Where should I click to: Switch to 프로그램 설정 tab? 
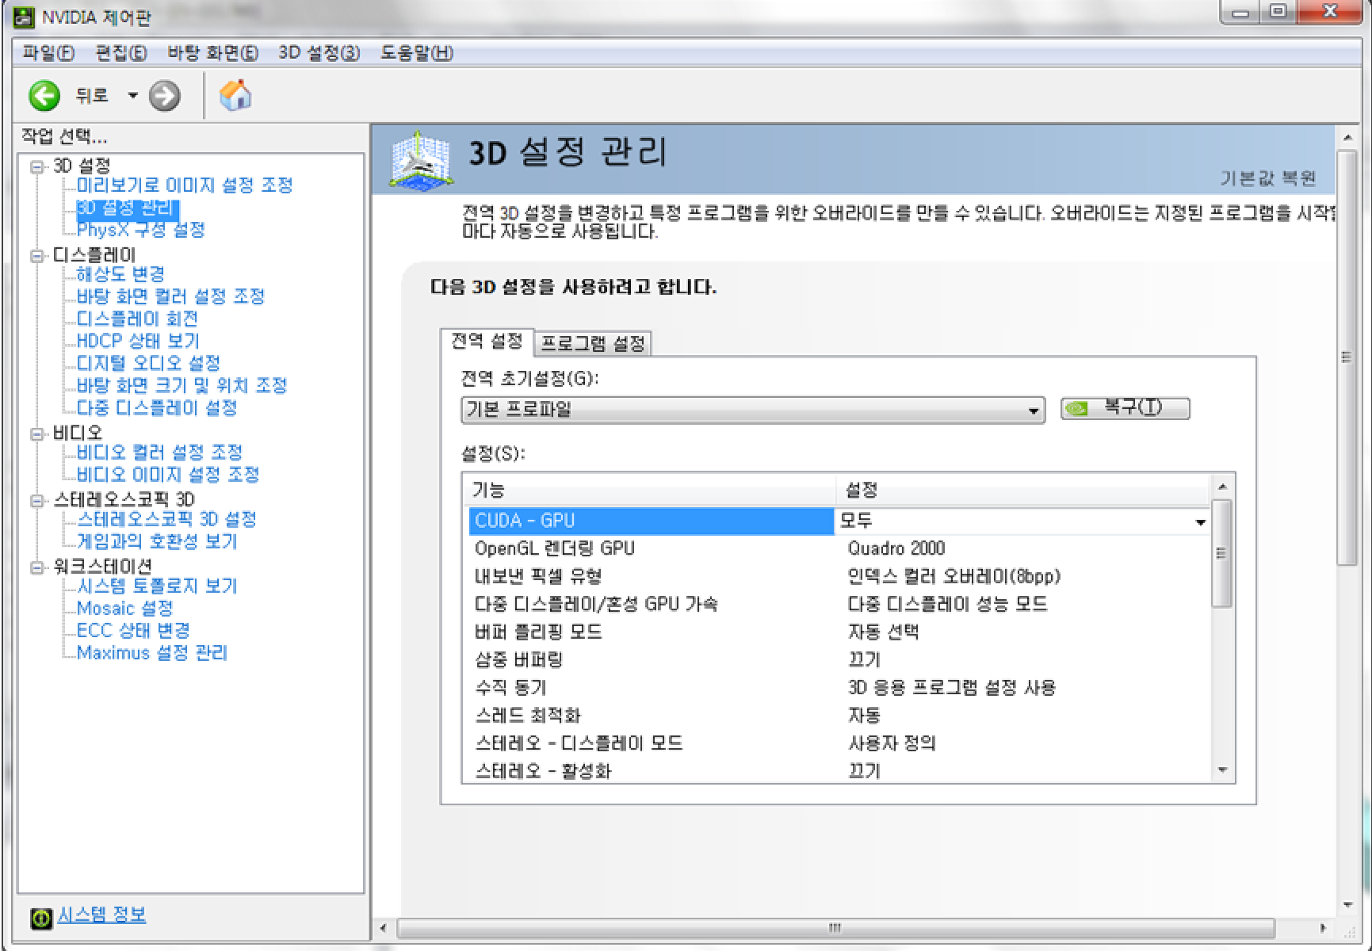tap(592, 343)
